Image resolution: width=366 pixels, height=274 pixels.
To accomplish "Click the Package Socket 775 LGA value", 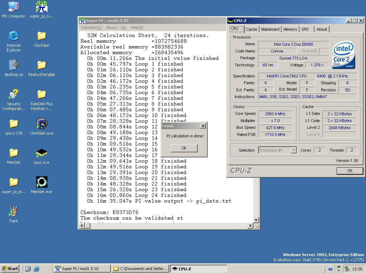I will 294,58.
